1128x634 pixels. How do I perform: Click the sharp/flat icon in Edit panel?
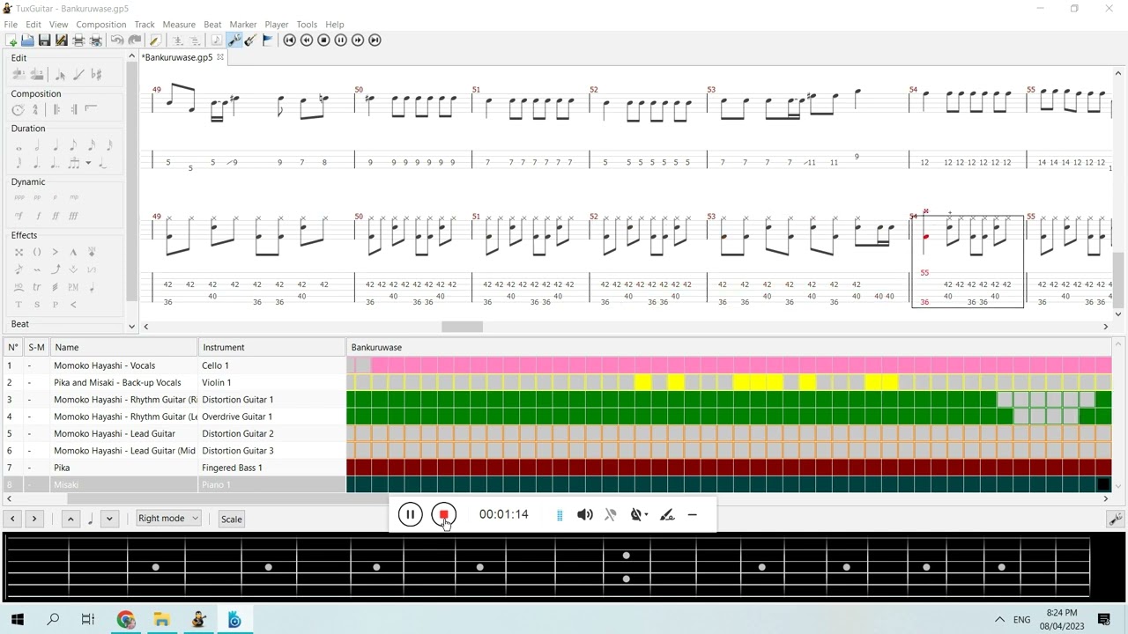(97, 75)
